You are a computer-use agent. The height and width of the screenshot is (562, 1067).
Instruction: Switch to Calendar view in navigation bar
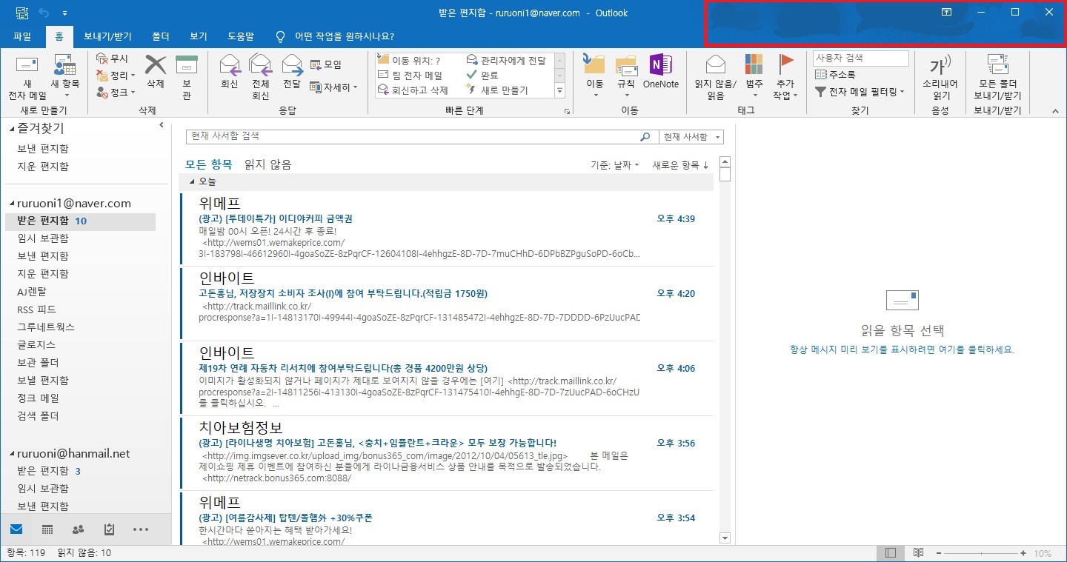coord(47,529)
